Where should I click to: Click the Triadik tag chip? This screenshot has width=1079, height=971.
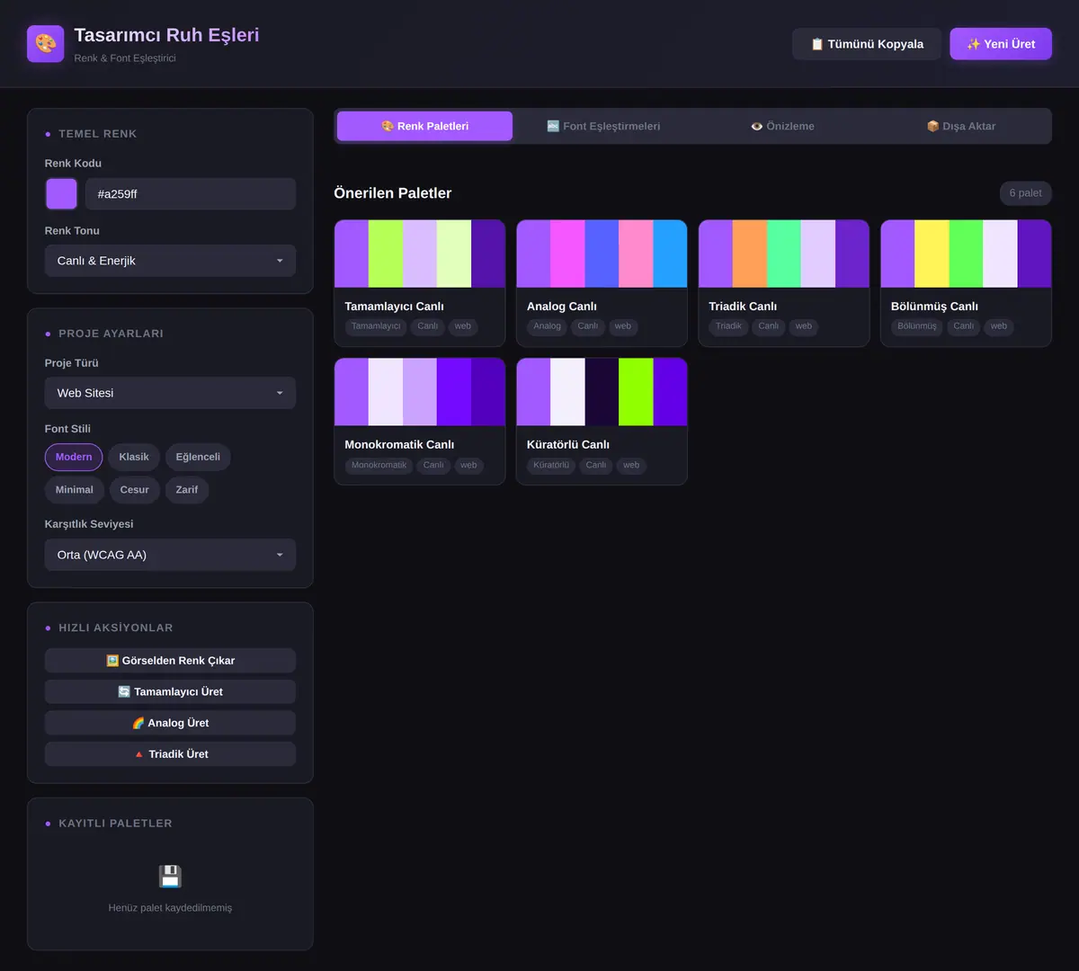[728, 326]
